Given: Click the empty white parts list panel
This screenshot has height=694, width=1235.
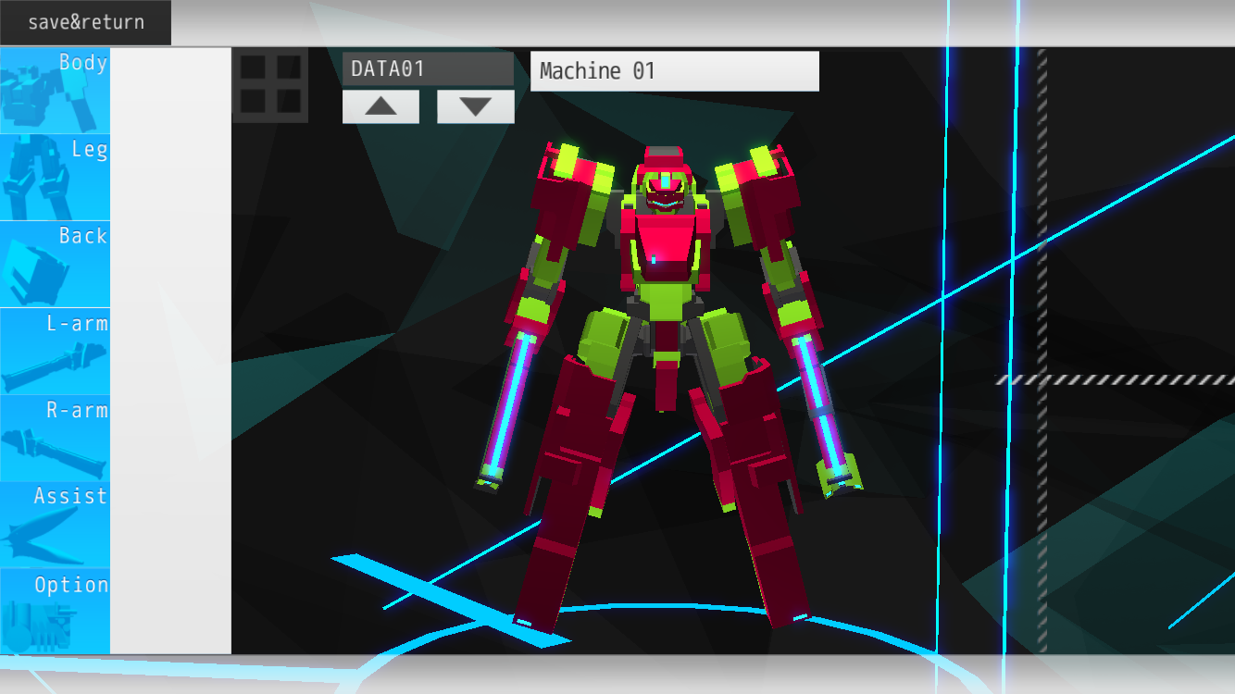Looking at the screenshot, I should [x=170, y=352].
